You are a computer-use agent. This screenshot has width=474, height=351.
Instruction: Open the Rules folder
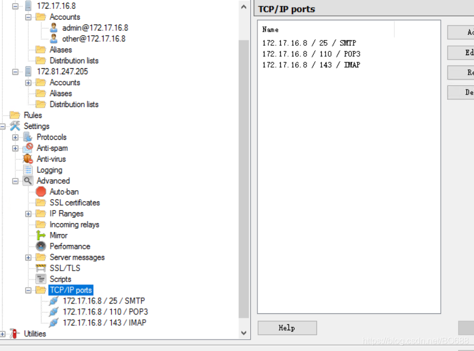pos(33,115)
